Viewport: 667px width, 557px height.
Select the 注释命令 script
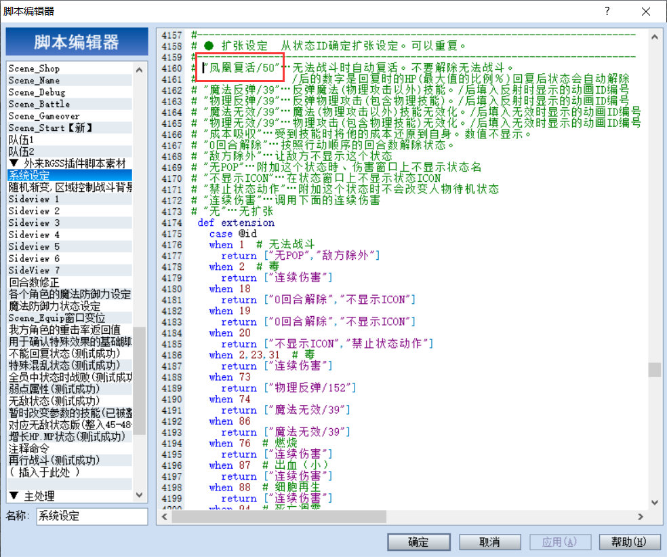click(x=70, y=449)
